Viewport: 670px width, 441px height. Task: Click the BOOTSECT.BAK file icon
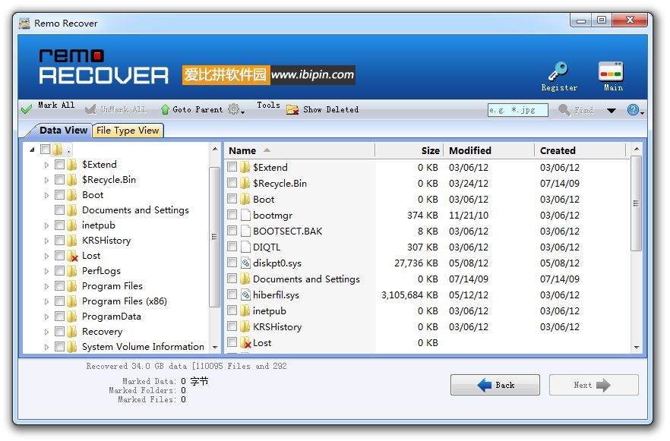tap(245, 231)
